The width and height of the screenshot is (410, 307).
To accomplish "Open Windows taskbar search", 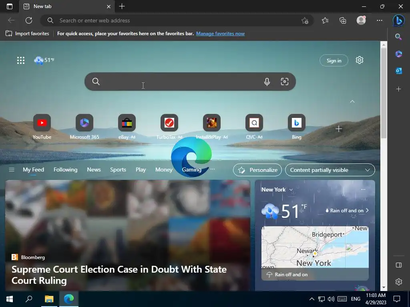I will [29, 299].
